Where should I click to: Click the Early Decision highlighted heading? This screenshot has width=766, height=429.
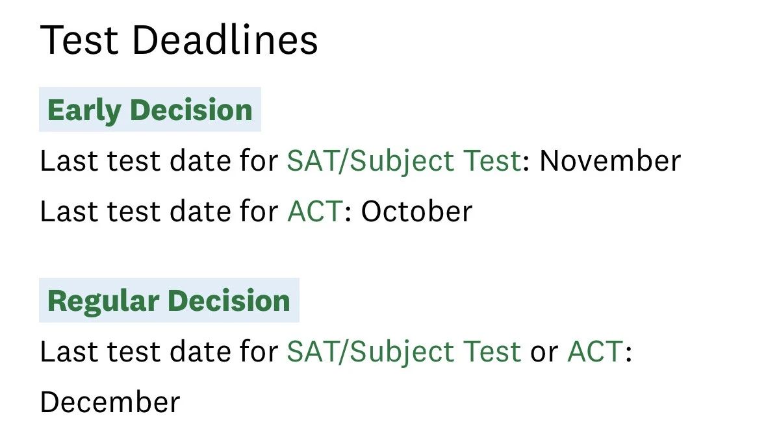pos(150,110)
